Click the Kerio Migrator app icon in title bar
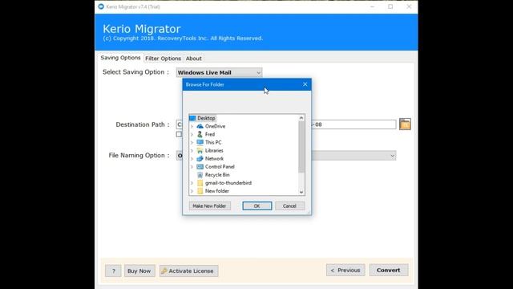This screenshot has width=513, height=289. 101,6
